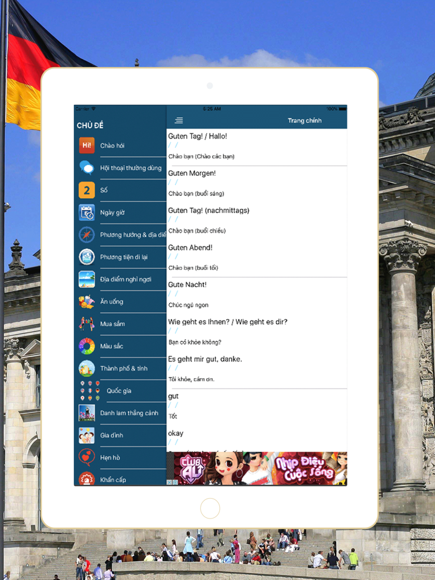This screenshot has height=580, width=435.
Task: Select the Số topic
Action: pyautogui.click(x=121, y=190)
